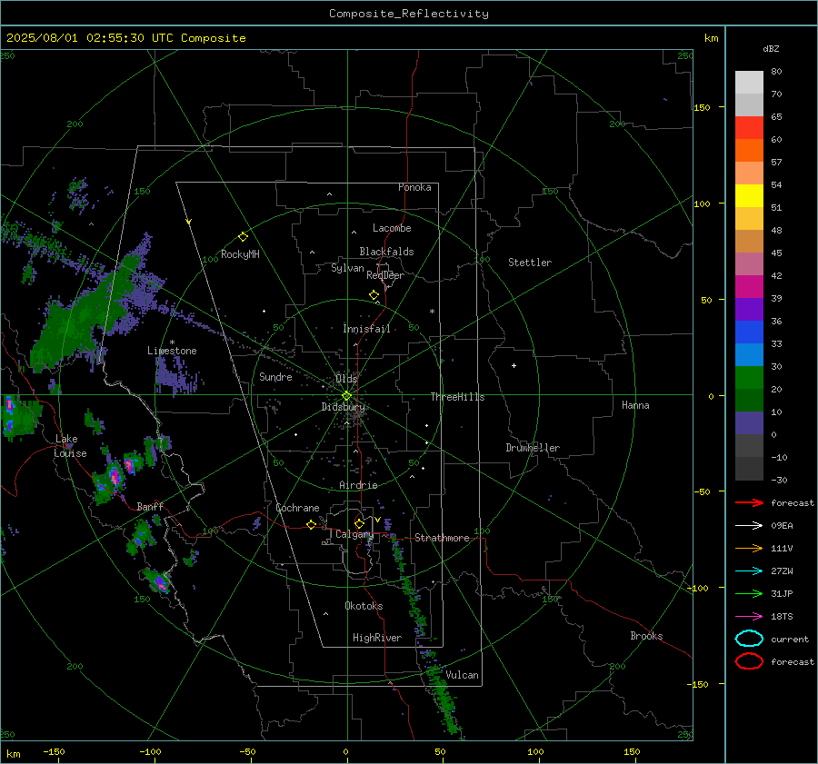Click the green 31JP arrow in legend
This screenshot has height=764, width=818.
[749, 593]
